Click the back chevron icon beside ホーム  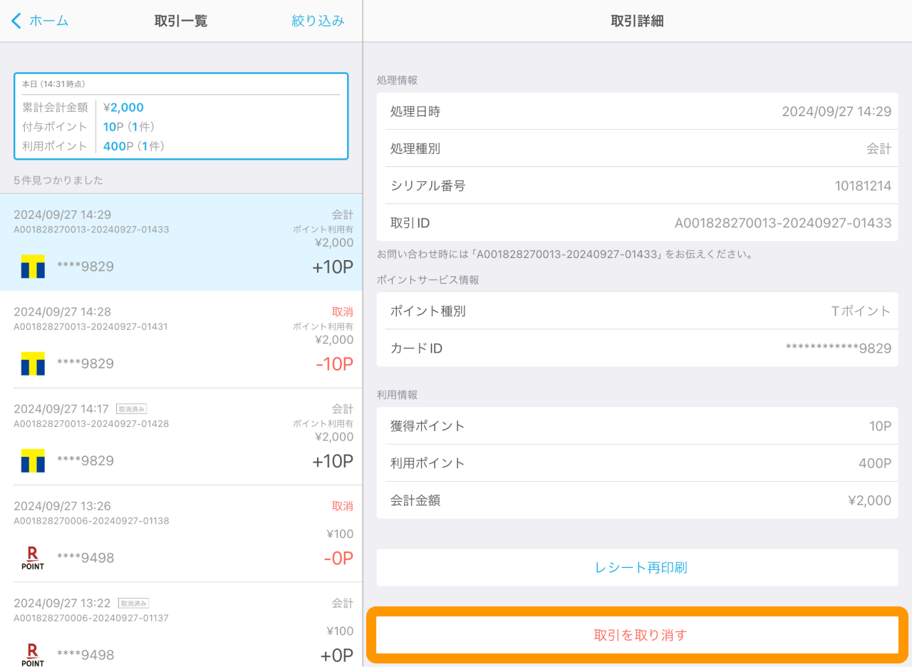pyautogui.click(x=16, y=21)
